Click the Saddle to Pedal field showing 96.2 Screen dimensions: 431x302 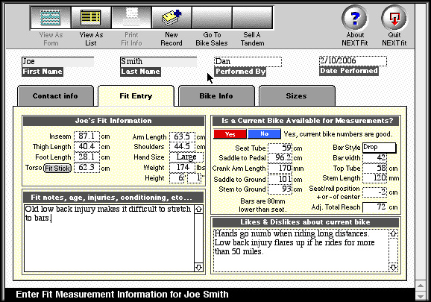280,158
